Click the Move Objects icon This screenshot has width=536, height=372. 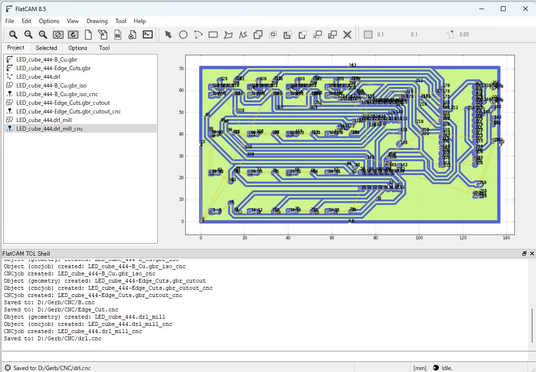318,35
